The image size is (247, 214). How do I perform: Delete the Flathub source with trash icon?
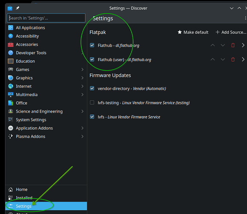233,45
